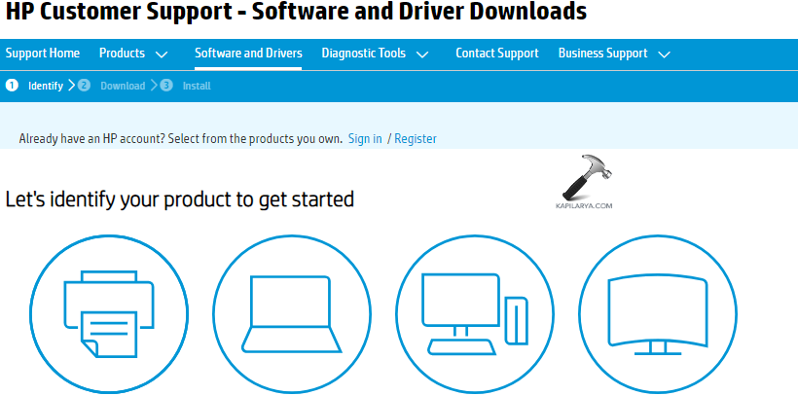Expand the Products dropdown chevron
This screenshot has width=798, height=396.
[162, 54]
